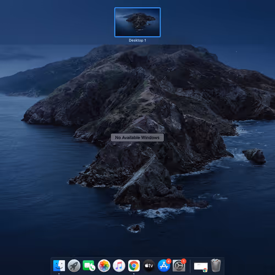Restore the minimized Chrome window from the Dock
The image size is (275, 275).
pos(201,267)
